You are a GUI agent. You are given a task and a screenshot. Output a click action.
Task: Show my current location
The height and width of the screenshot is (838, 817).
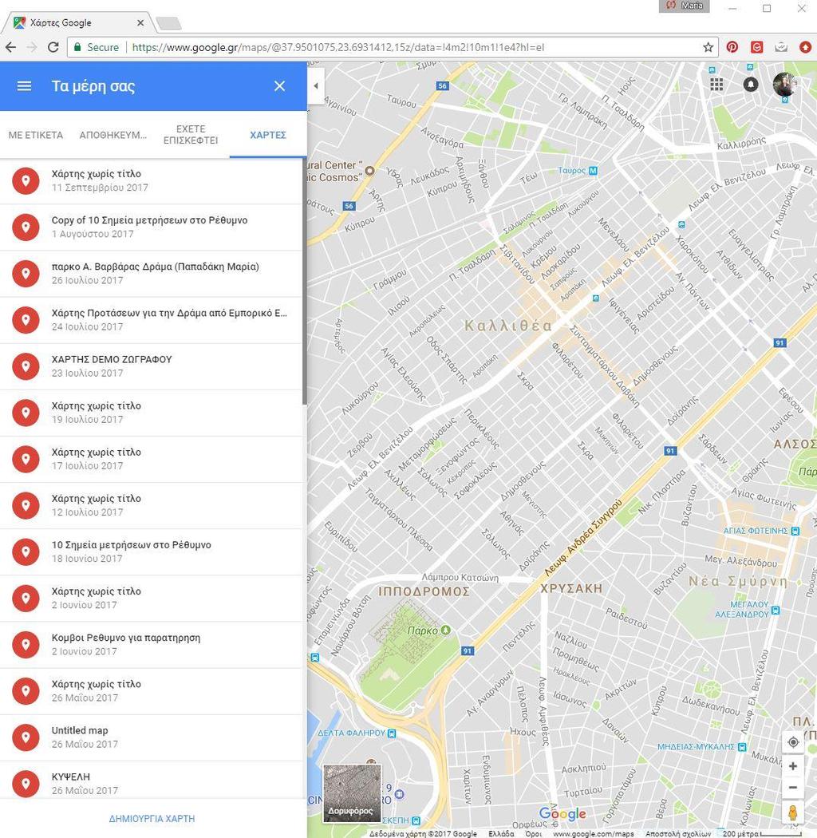click(793, 741)
